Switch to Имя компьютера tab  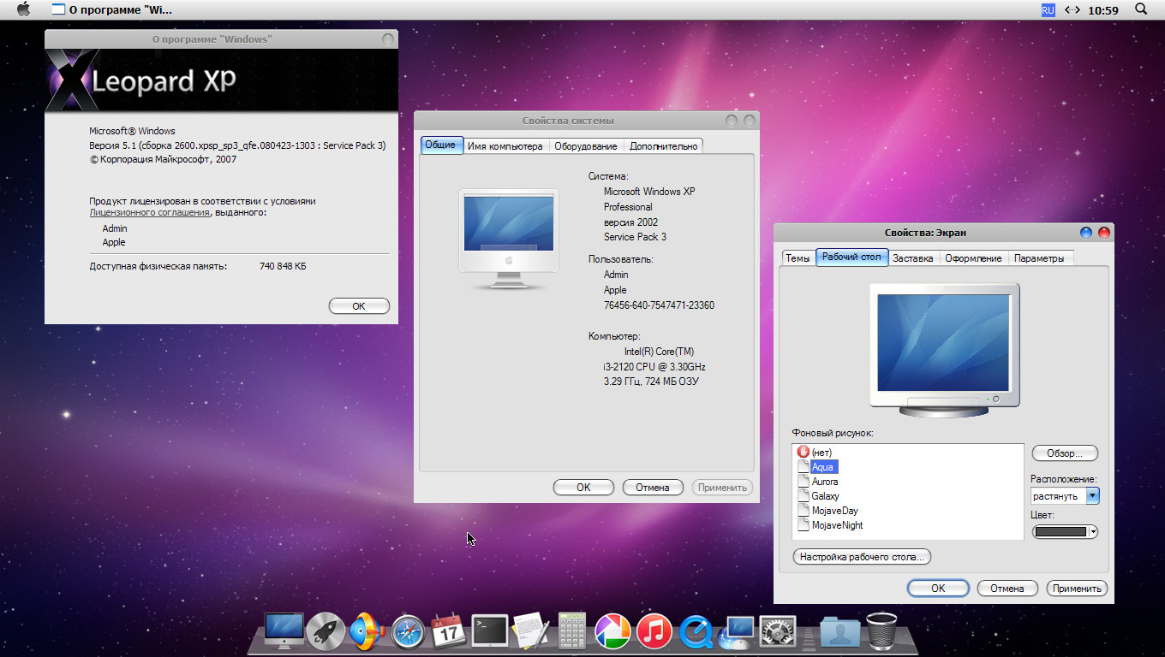point(505,145)
